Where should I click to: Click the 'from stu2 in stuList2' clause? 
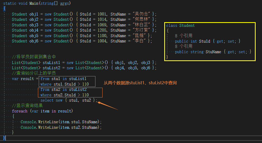[63, 90]
